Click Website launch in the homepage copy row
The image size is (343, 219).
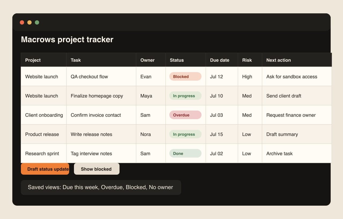[44, 96]
